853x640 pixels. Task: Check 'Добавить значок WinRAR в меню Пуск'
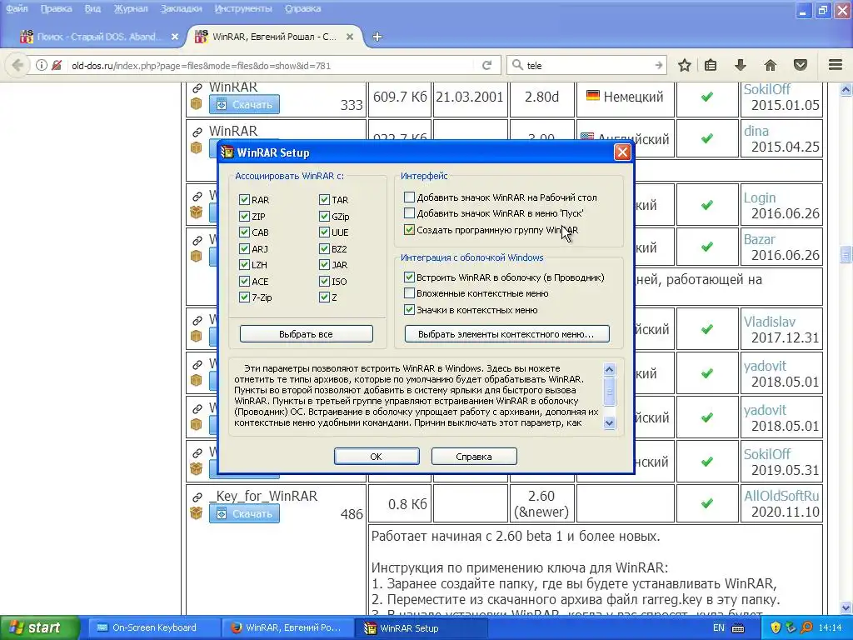point(409,213)
